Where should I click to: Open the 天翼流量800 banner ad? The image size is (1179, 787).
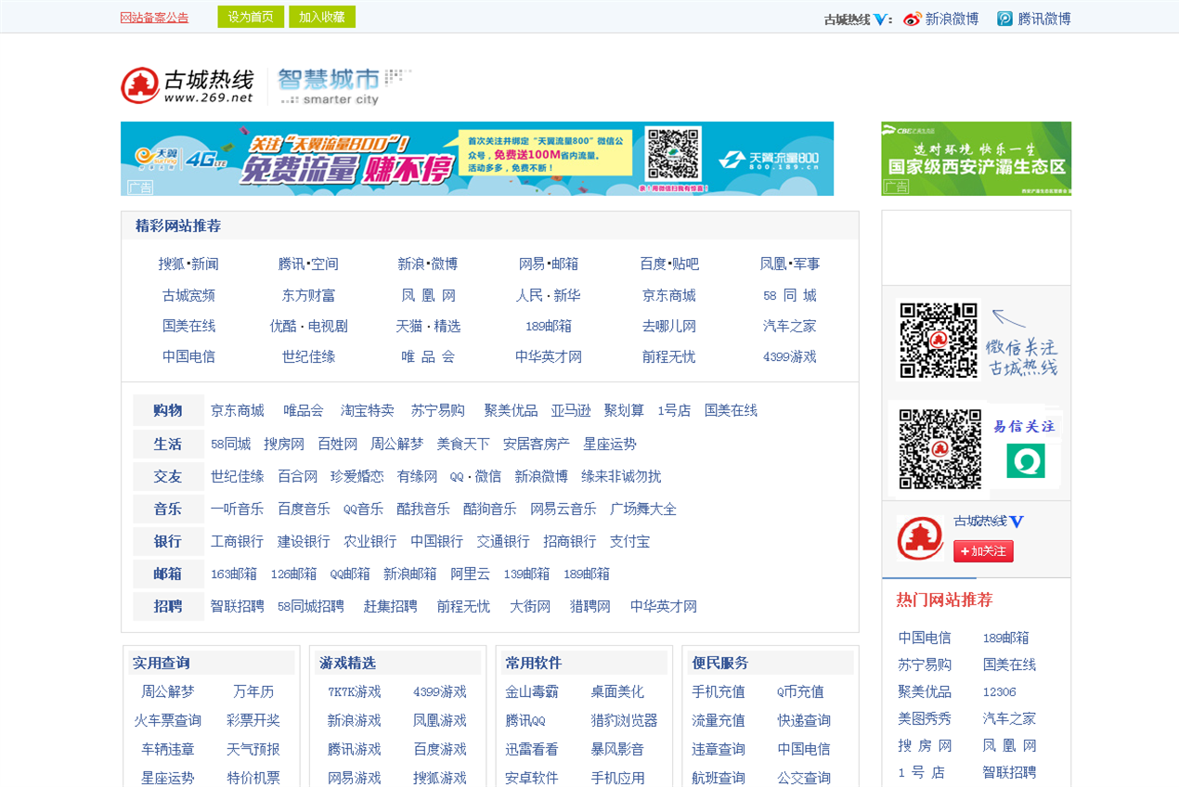click(477, 159)
